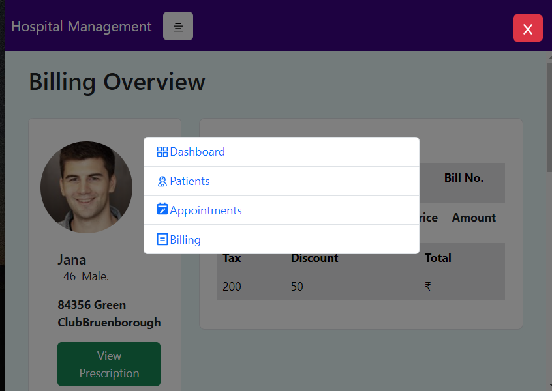Select the Discount value 50
552x391 pixels.
click(297, 287)
